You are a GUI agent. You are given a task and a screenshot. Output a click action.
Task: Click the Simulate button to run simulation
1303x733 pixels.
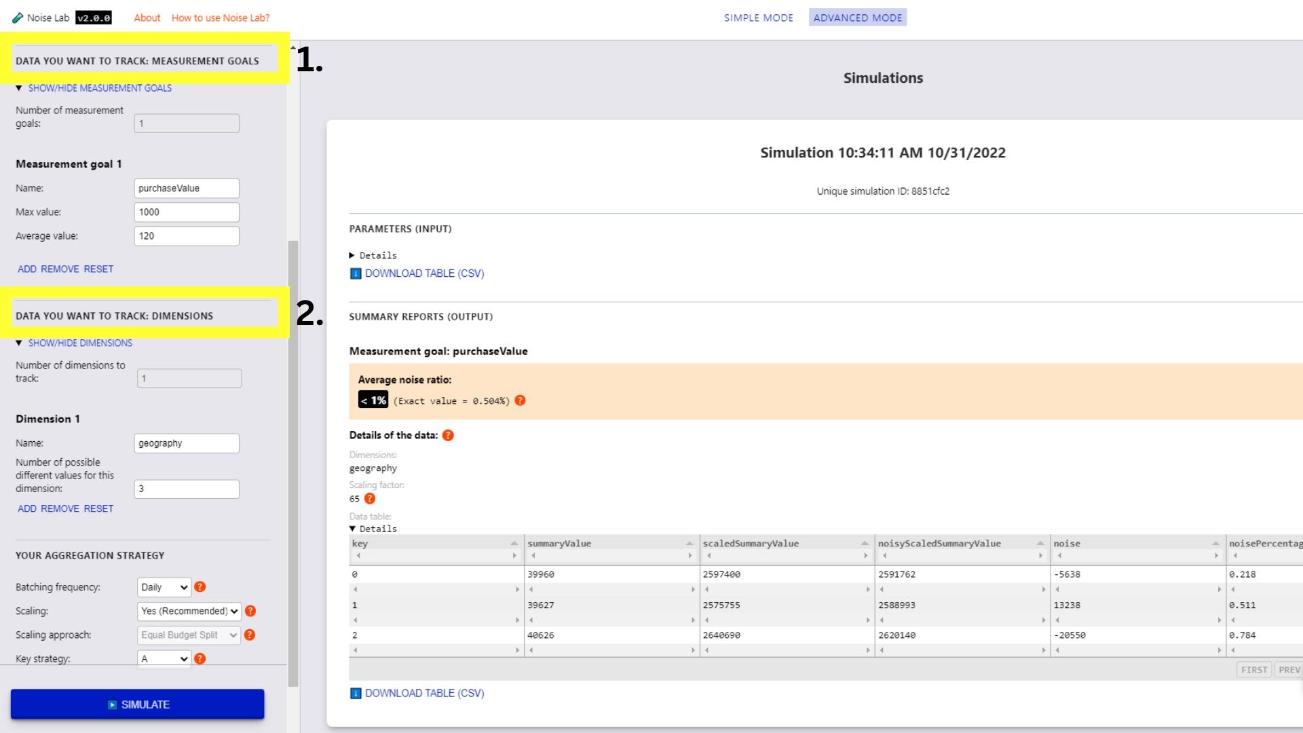138,704
